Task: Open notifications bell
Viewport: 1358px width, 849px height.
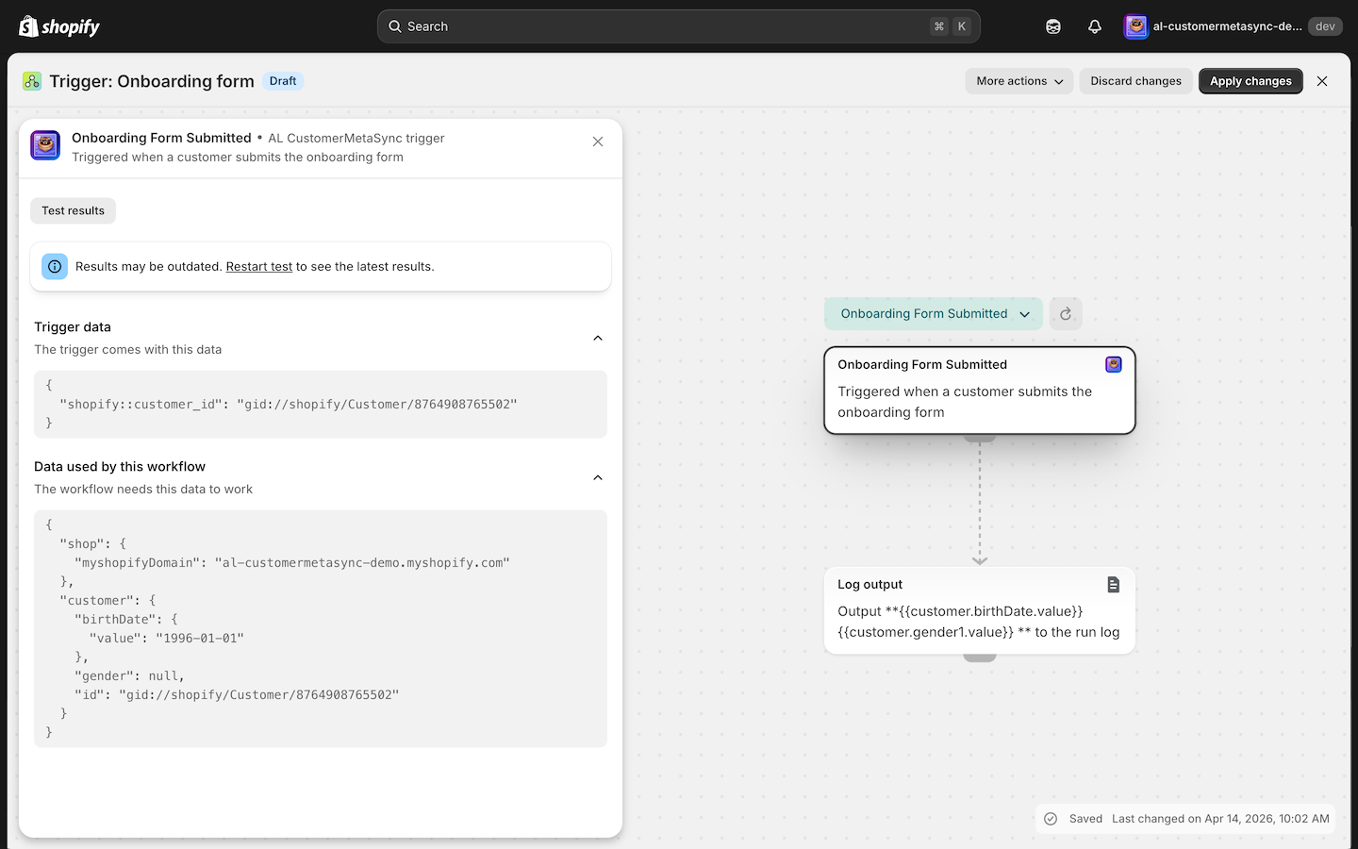Action: (1095, 26)
